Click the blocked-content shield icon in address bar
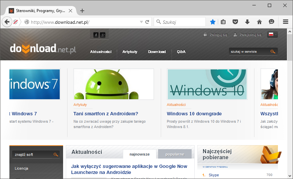293x179 pixels. (15, 22)
